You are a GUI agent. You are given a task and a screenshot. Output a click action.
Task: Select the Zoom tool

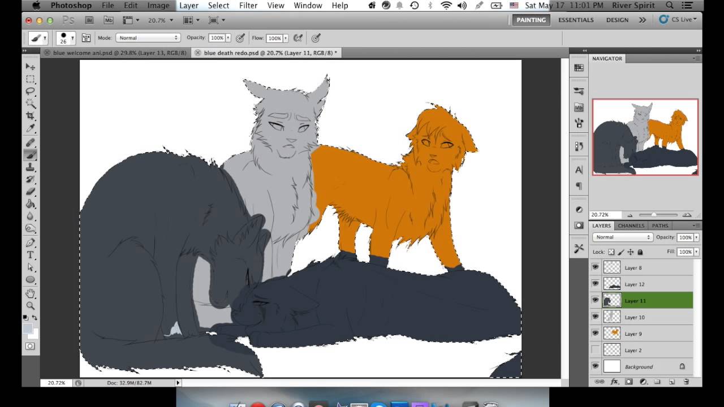(31, 306)
